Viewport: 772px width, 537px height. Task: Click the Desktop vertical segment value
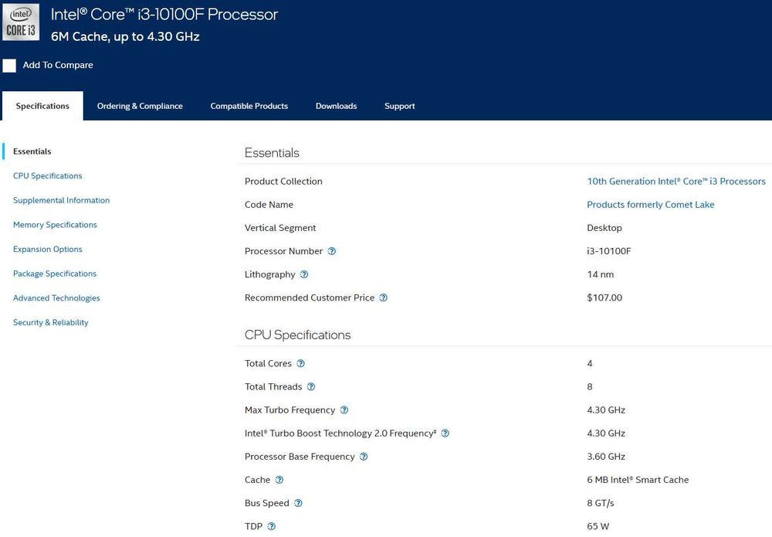(604, 228)
